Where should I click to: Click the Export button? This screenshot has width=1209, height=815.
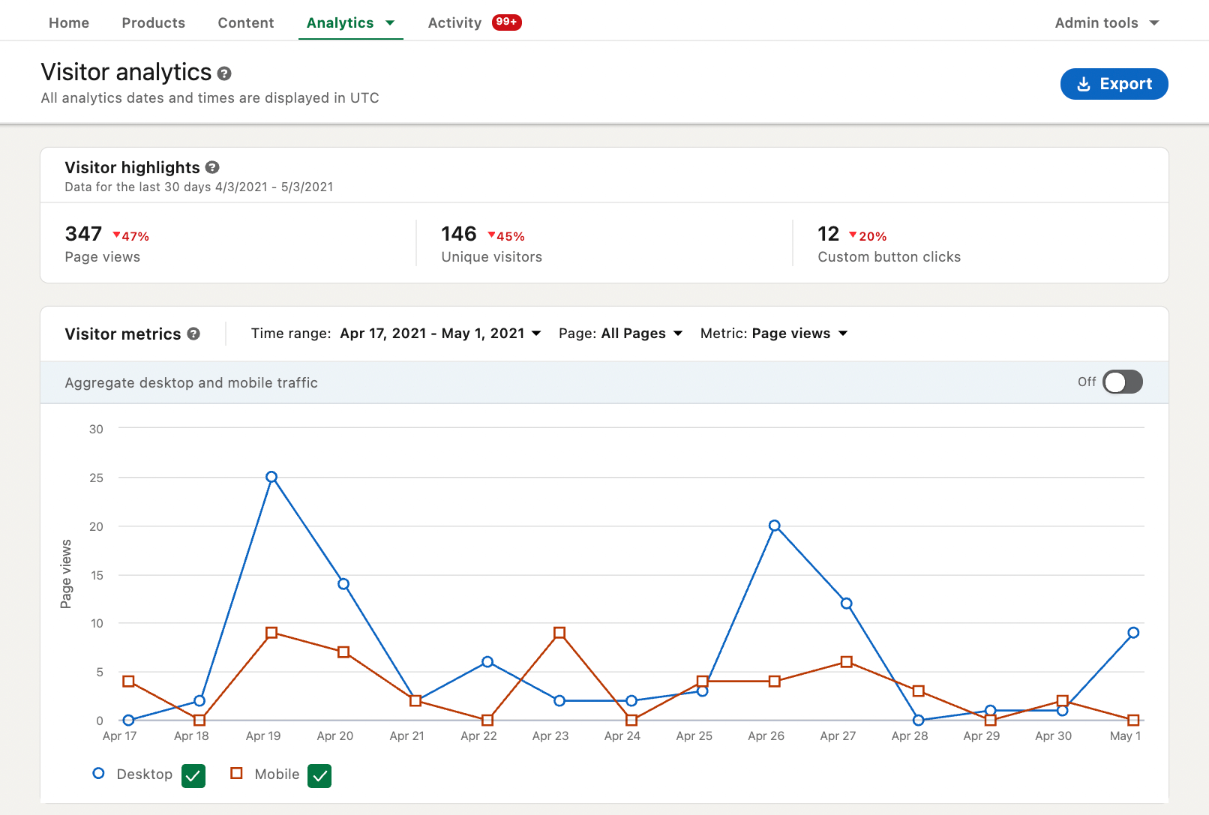click(1114, 84)
